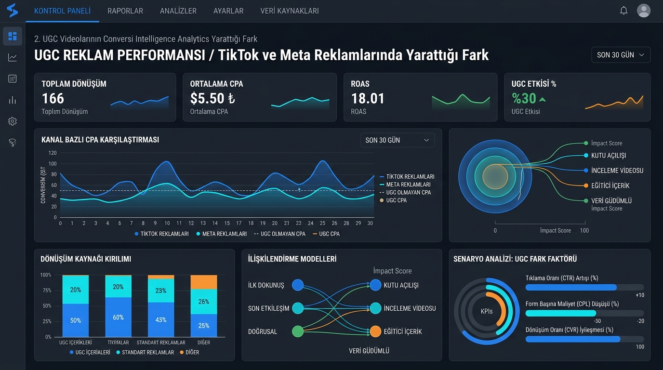Click the 60% bar segment
Image resolution: width=663 pixels, height=370 pixels.
(118, 317)
